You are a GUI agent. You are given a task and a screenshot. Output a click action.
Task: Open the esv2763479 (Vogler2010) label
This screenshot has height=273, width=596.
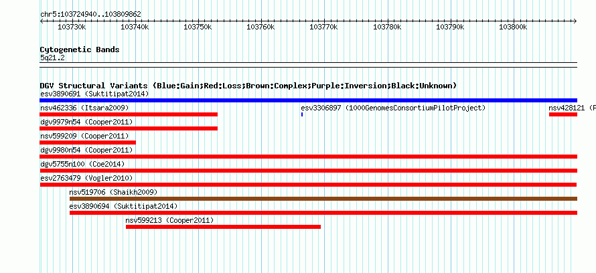[x=86, y=178]
